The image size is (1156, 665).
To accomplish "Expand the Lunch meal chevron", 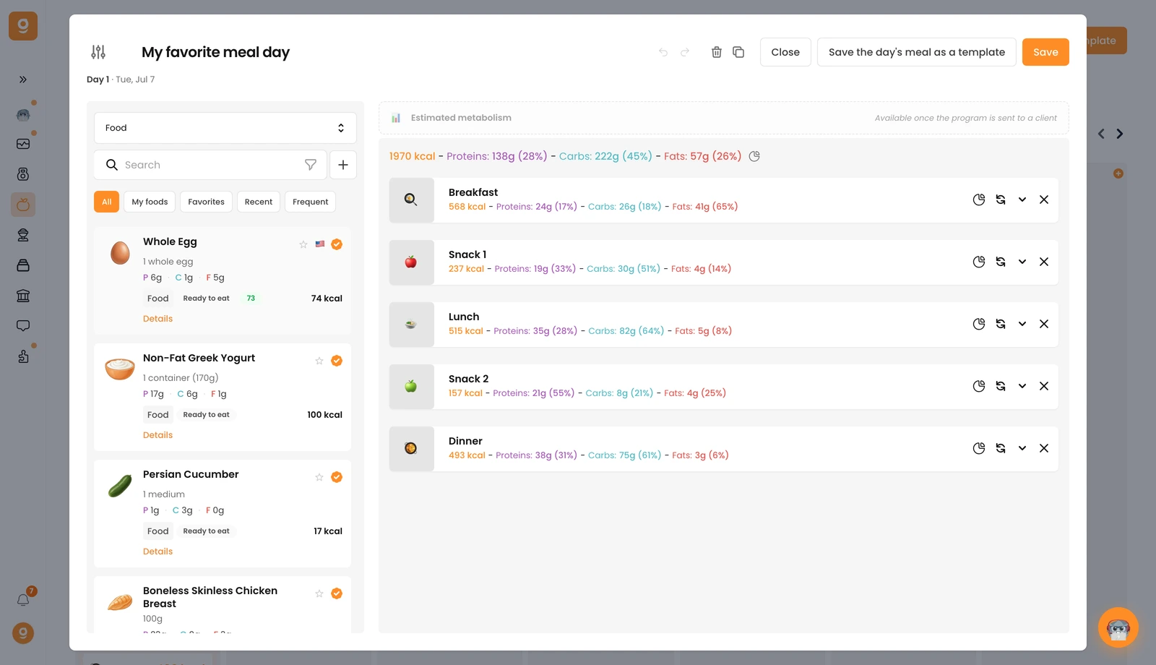I will click(1022, 324).
